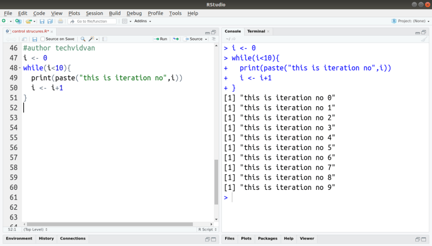Open the Packages tab
This screenshot has height=246, width=432.
267,238
